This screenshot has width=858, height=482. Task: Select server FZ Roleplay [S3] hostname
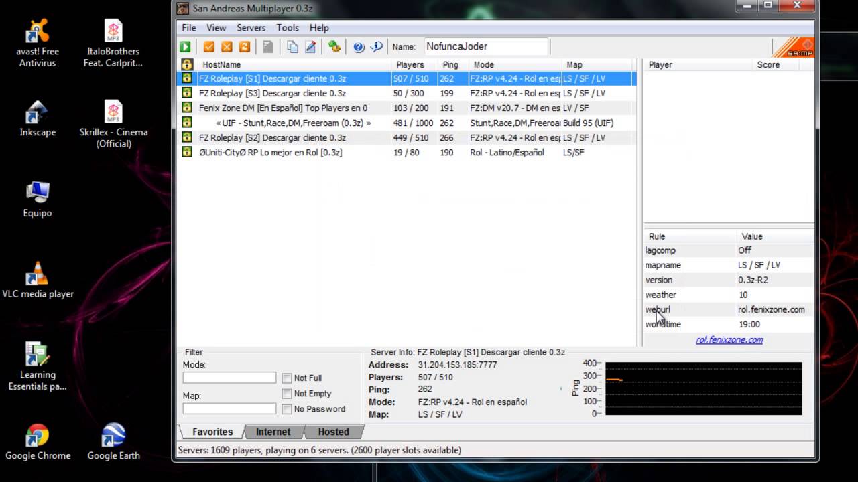point(272,93)
